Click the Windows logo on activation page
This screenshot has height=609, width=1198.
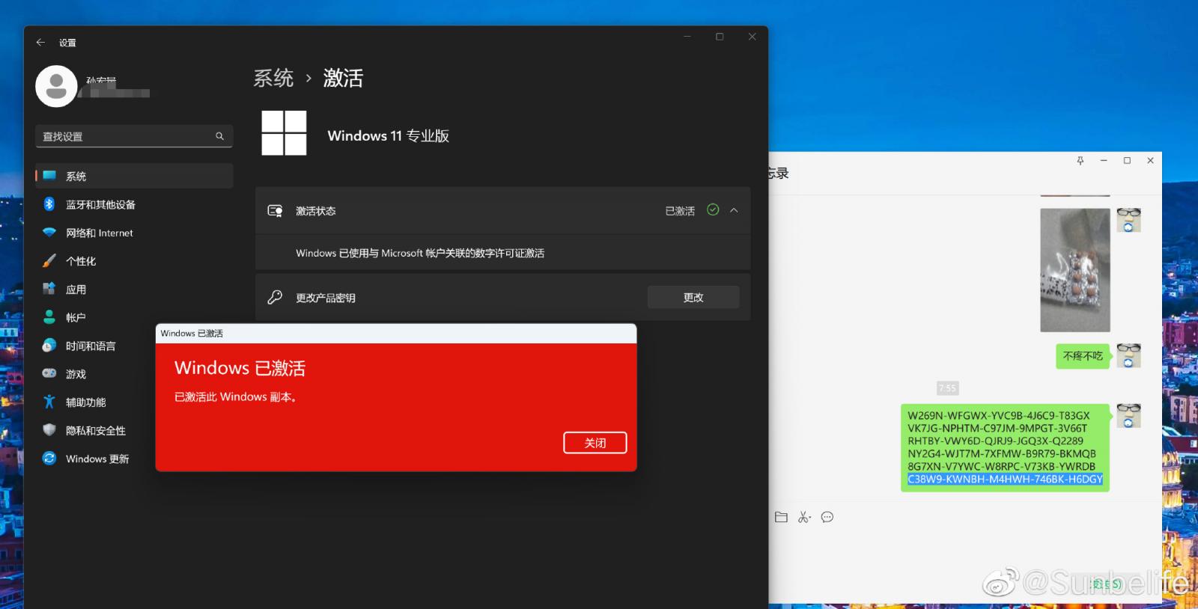(284, 133)
